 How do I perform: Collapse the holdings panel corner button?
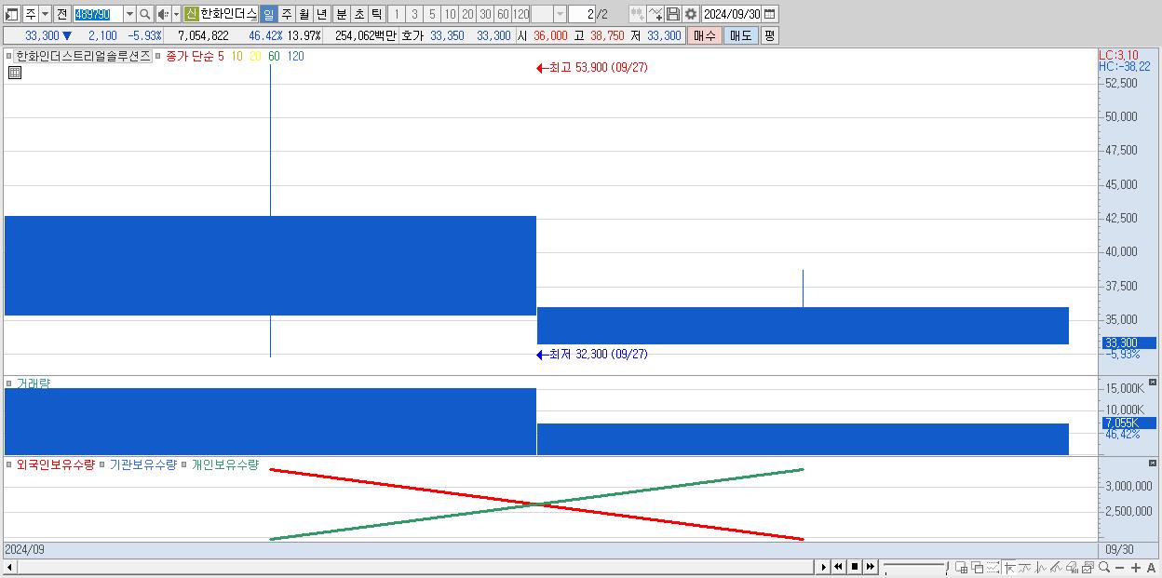(1153, 463)
